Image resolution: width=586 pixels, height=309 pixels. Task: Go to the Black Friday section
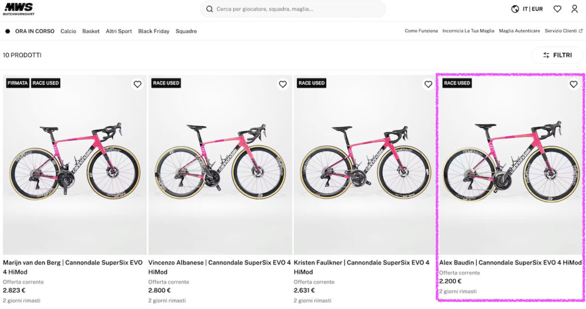[x=153, y=31]
